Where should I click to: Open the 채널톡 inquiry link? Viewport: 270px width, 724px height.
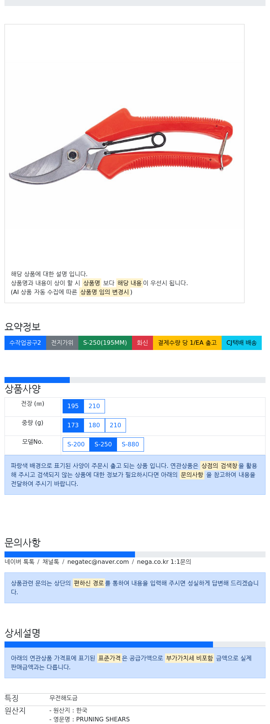[51, 562]
